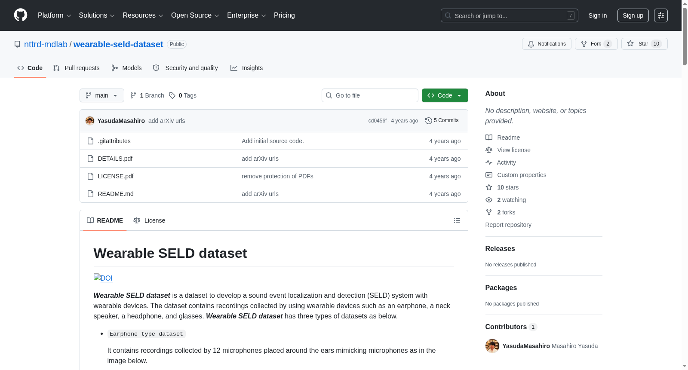
Task: Switch to the Models tab
Action: click(126, 68)
